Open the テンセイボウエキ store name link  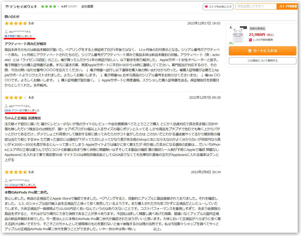click(x=23, y=7)
